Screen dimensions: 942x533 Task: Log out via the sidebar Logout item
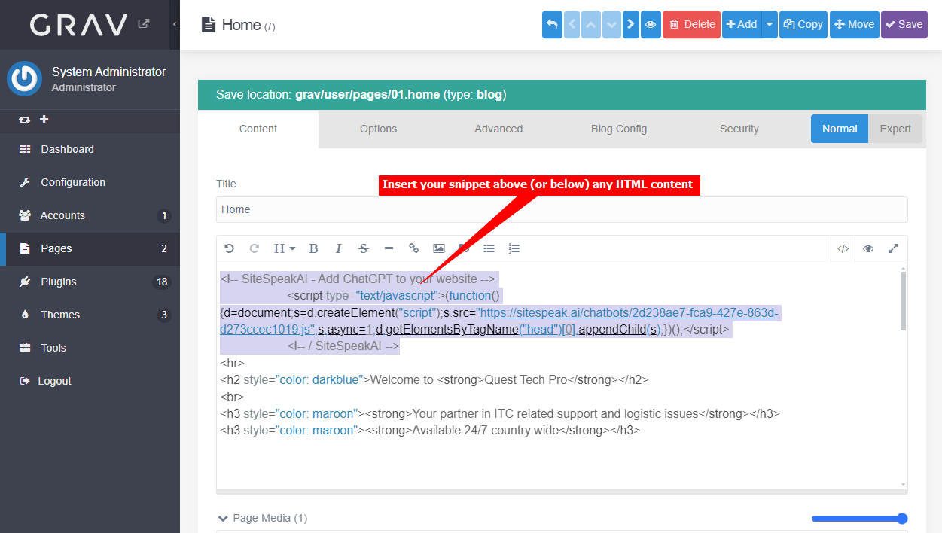90,381
